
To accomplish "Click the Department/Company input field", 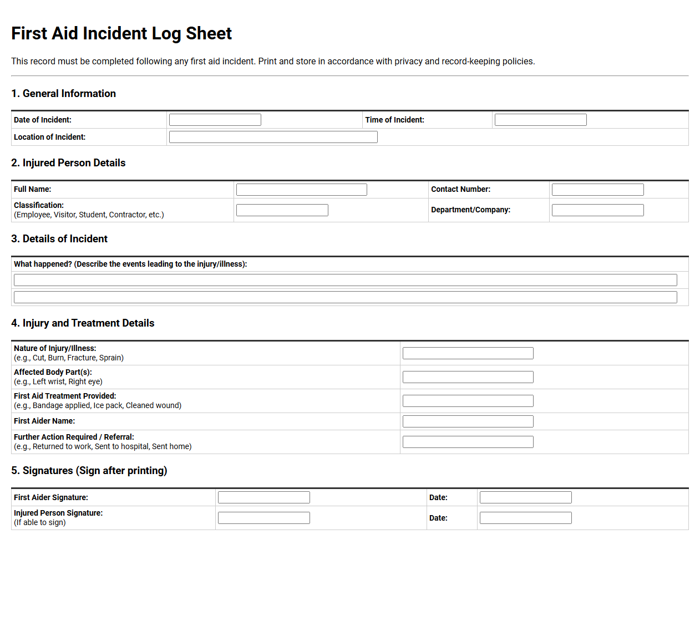I will [598, 210].
